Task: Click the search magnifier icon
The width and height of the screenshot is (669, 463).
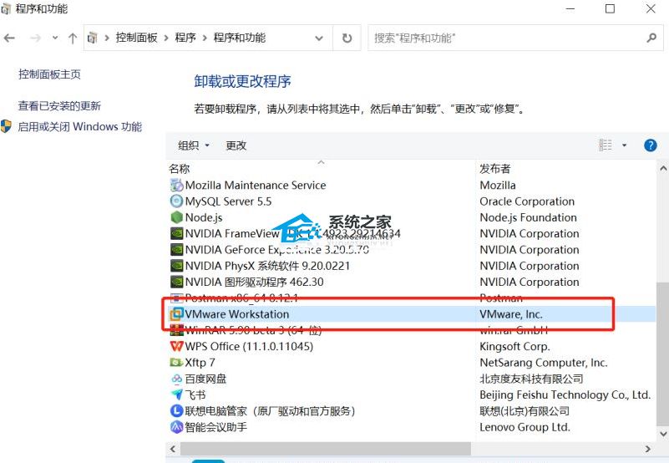Action: click(x=651, y=38)
